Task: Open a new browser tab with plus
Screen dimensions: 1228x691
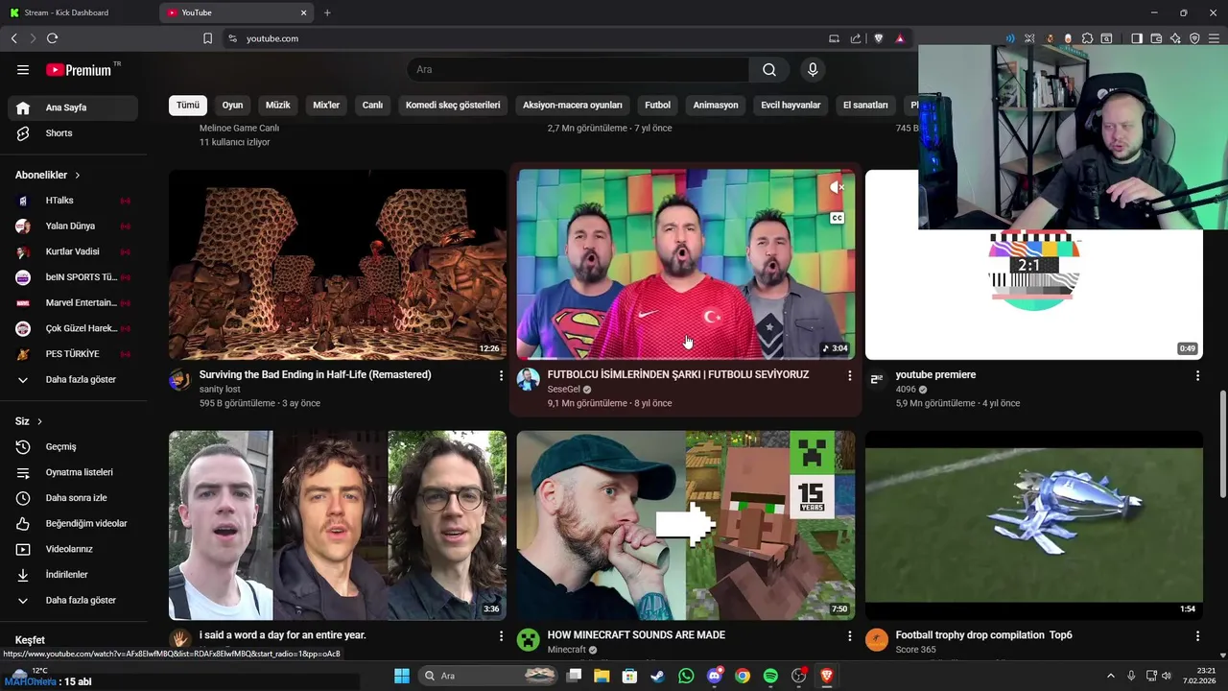Action: [327, 12]
